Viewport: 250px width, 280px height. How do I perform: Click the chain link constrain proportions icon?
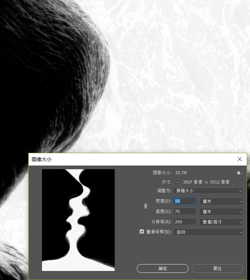tap(146, 206)
